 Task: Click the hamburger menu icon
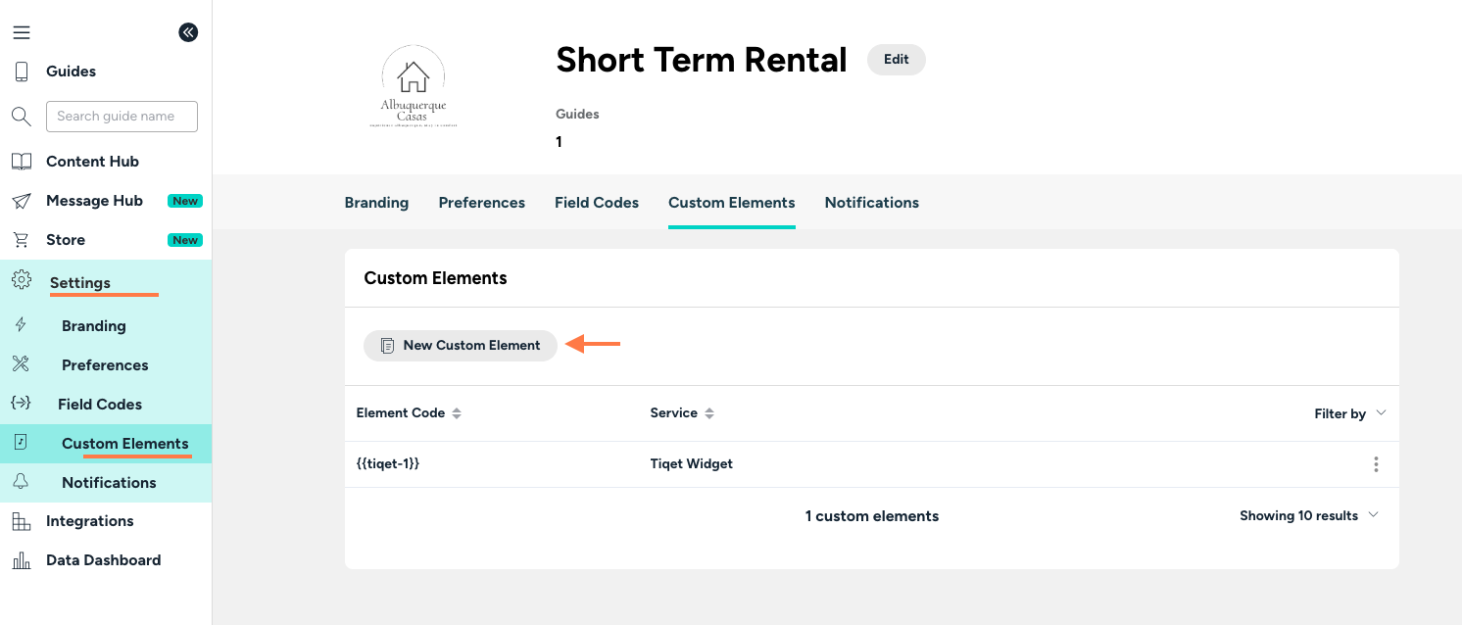pyautogui.click(x=22, y=32)
